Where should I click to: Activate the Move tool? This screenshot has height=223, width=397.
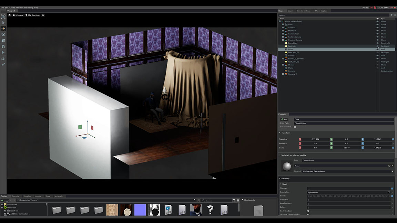(3, 29)
